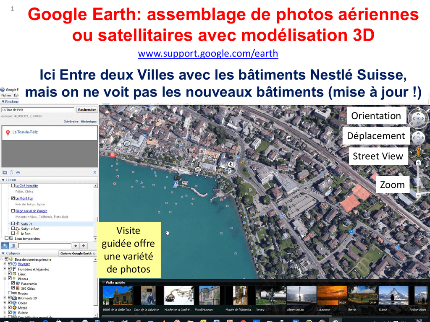The image size is (430, 322).
Task: Click the zoom out minus button
Action: (x=418, y=195)
